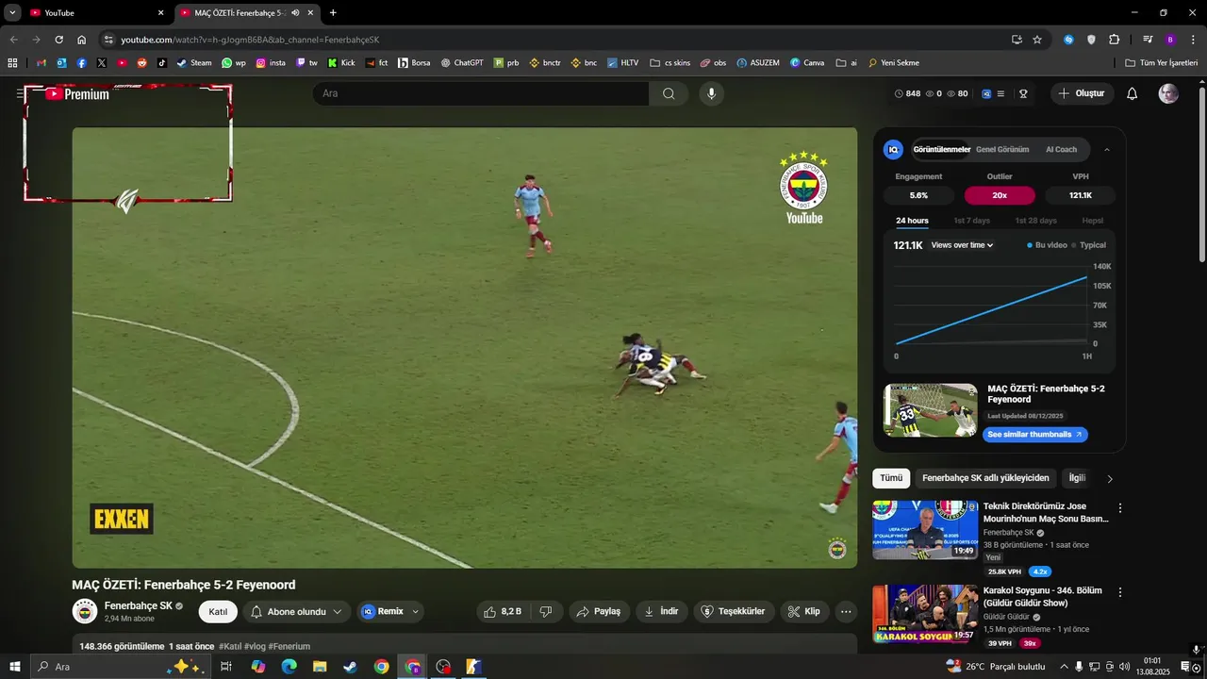Toggle Typical series in chart legend
Image resolution: width=1207 pixels, height=679 pixels.
point(1088,245)
